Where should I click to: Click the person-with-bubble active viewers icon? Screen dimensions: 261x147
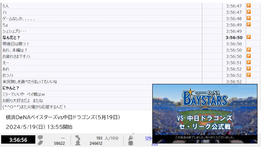(x=77, y=138)
